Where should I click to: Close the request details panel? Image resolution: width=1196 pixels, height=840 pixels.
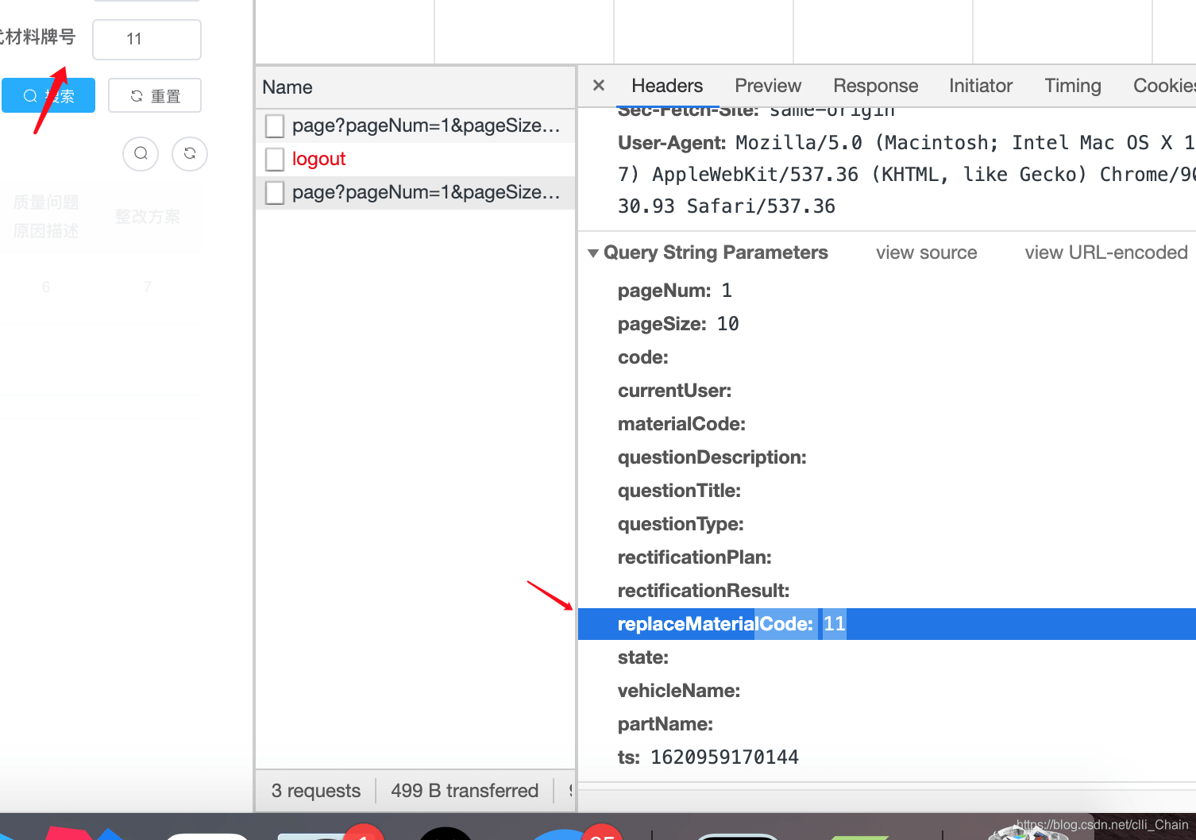tap(599, 85)
